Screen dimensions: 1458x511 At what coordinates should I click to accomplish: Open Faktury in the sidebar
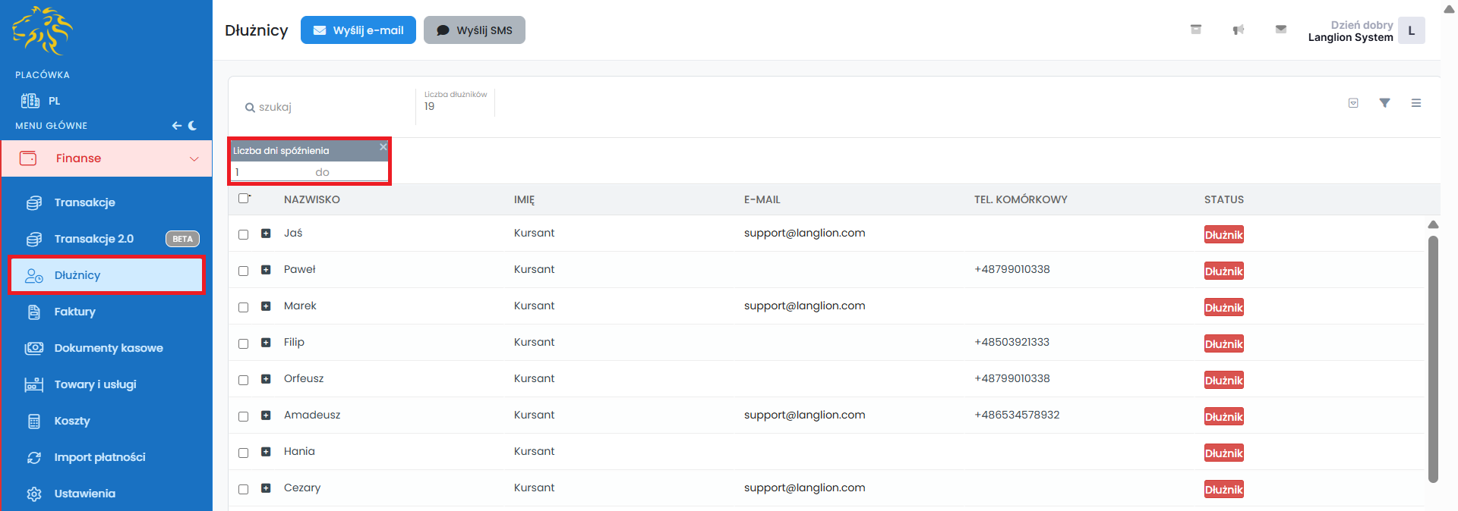pos(74,312)
